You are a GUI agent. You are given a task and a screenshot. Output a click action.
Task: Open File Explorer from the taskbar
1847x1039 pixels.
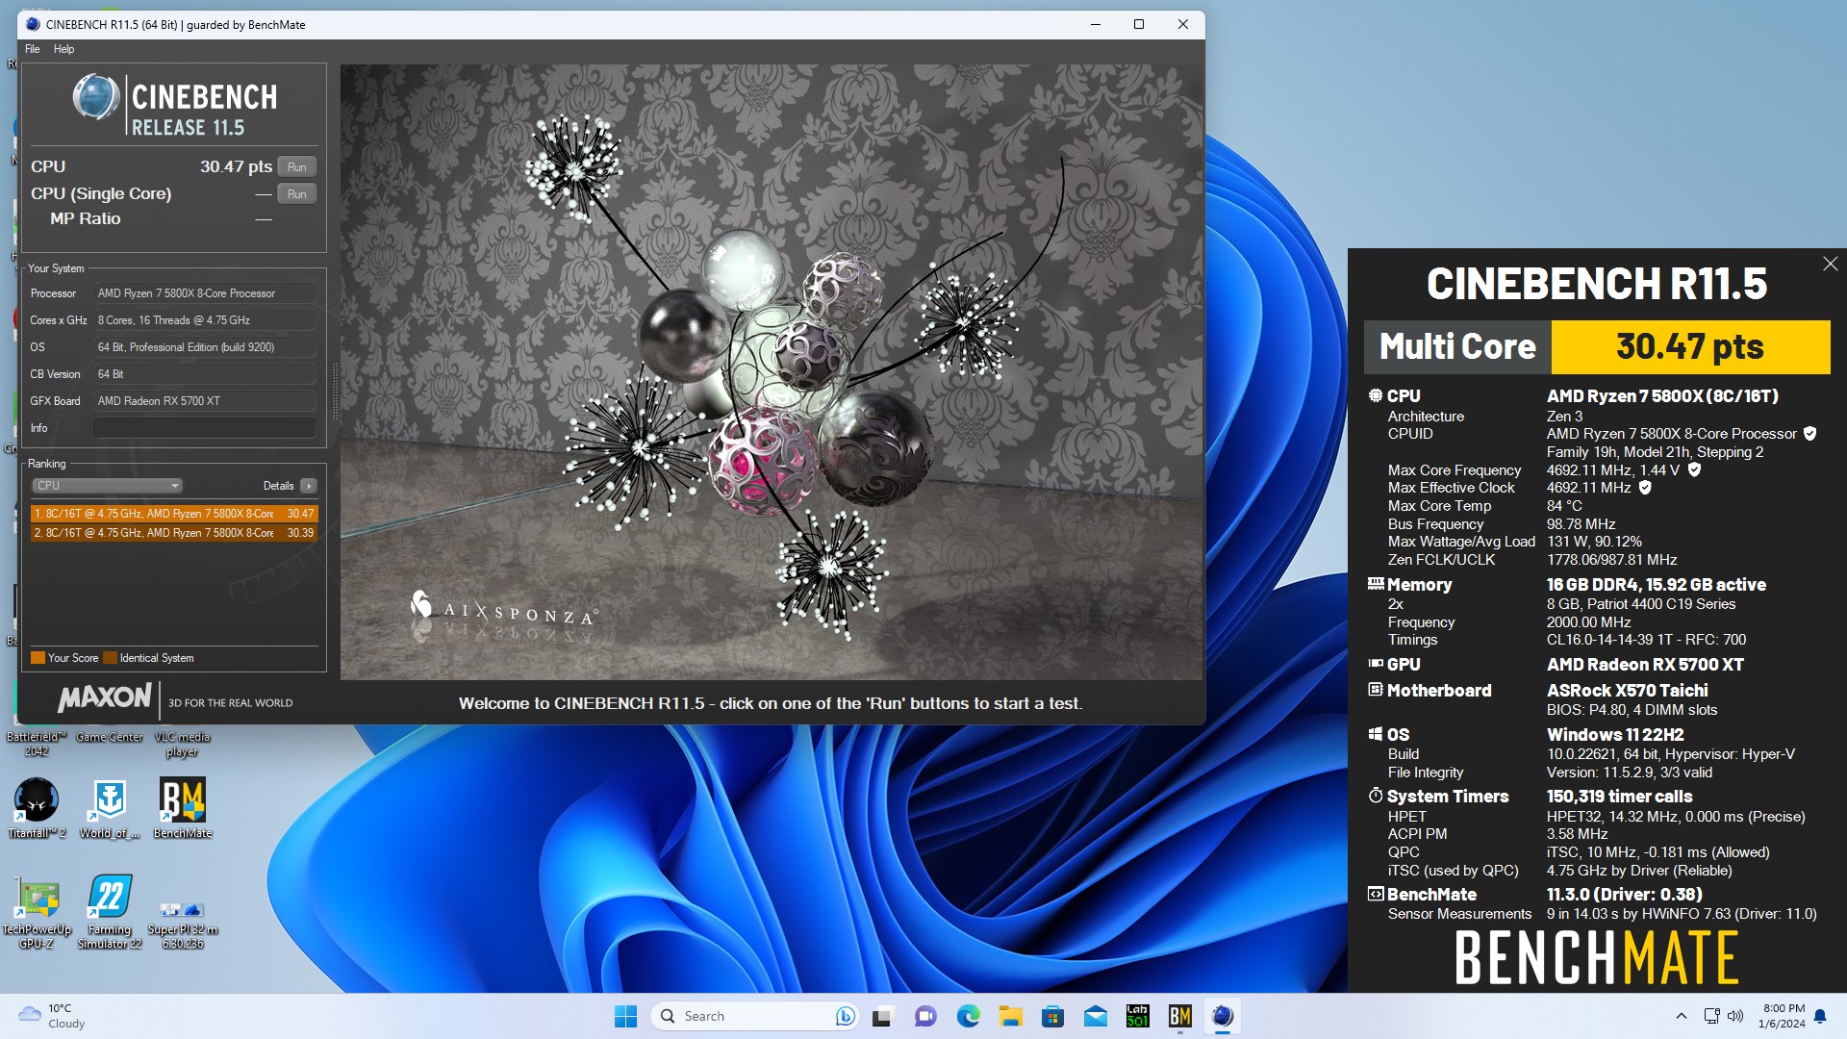(1010, 1016)
